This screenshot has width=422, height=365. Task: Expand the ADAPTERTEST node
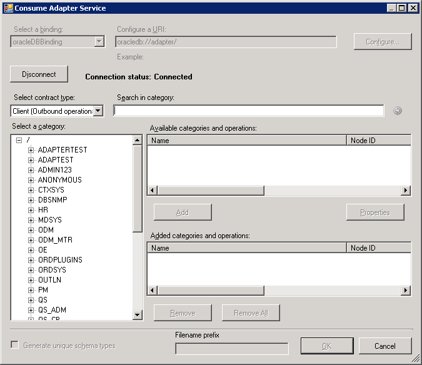(x=31, y=150)
